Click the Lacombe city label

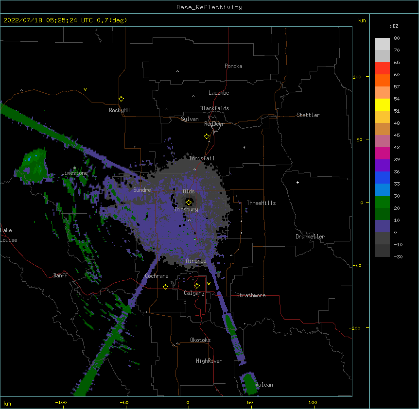[x=219, y=93]
